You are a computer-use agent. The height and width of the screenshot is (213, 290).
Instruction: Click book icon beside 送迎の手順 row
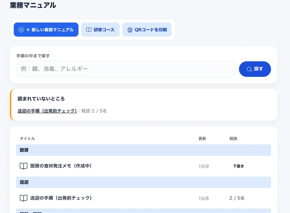coord(23,198)
